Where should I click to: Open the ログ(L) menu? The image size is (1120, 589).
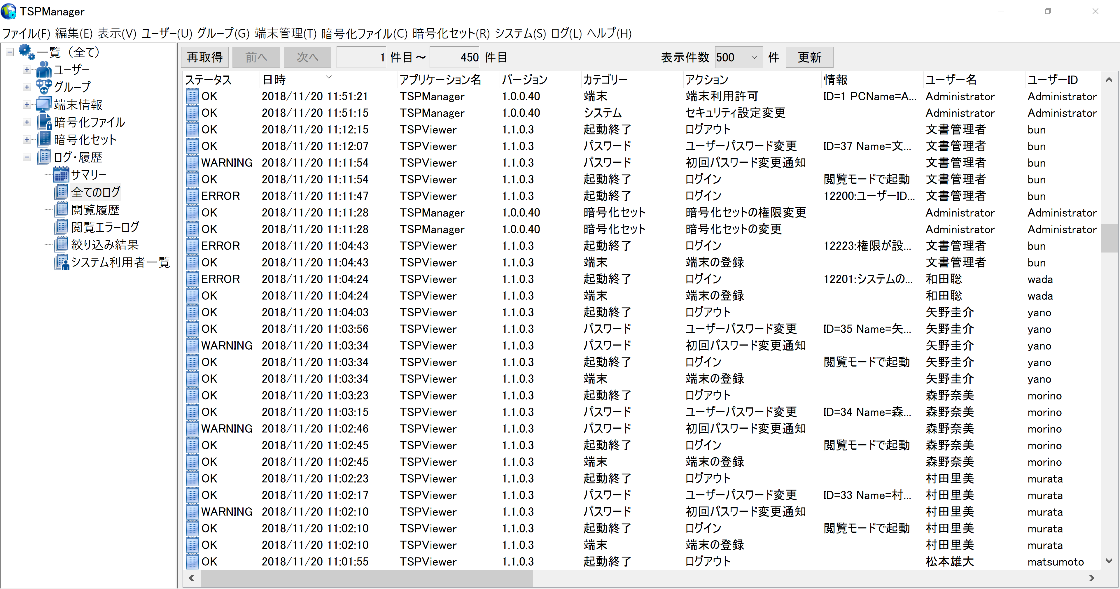coord(566,33)
